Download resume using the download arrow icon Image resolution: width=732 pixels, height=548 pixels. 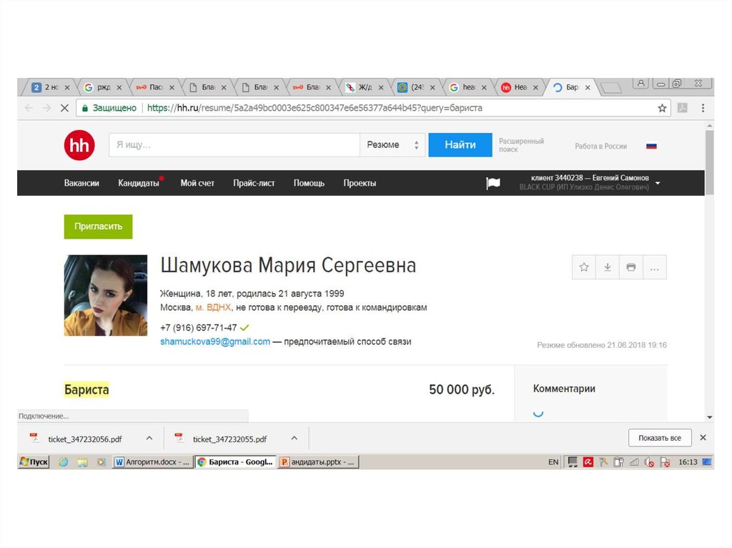tap(607, 267)
